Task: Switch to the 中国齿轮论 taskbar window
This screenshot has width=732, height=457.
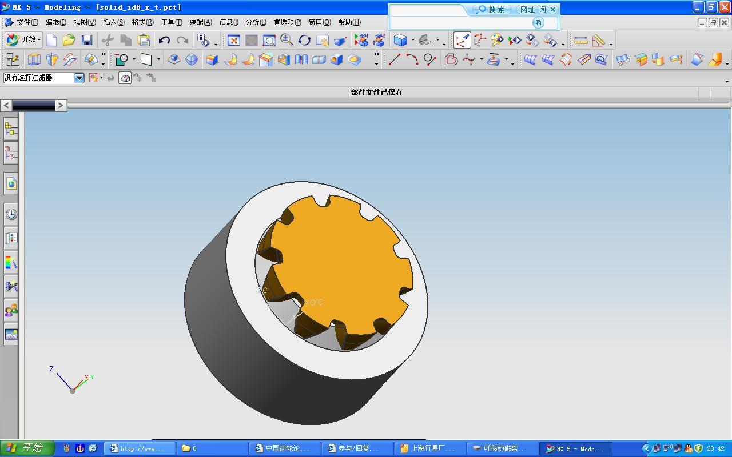Action: click(x=285, y=448)
